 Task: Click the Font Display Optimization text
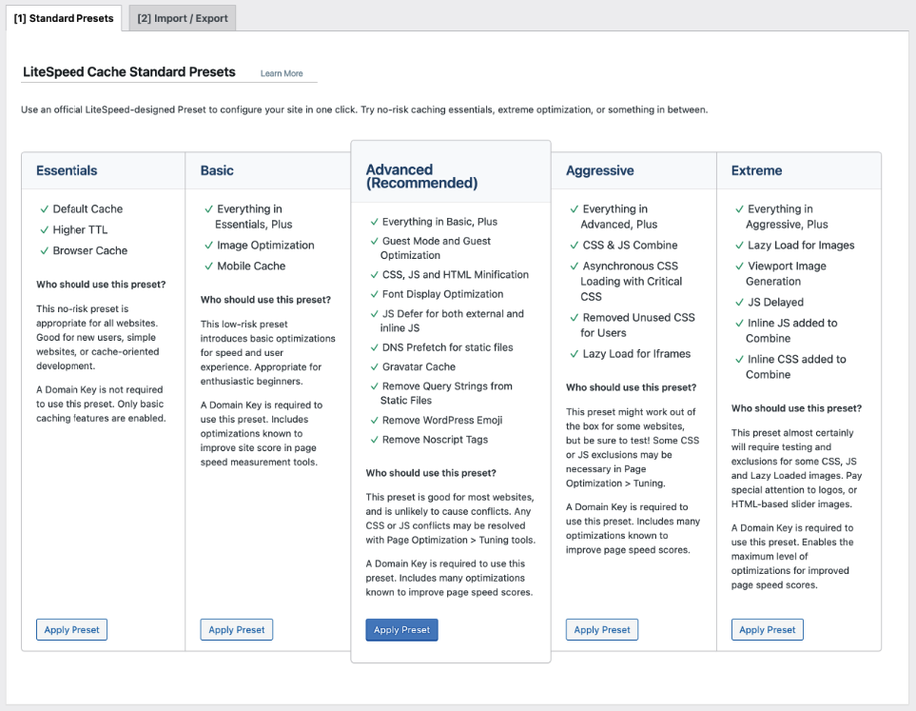pyautogui.click(x=442, y=294)
